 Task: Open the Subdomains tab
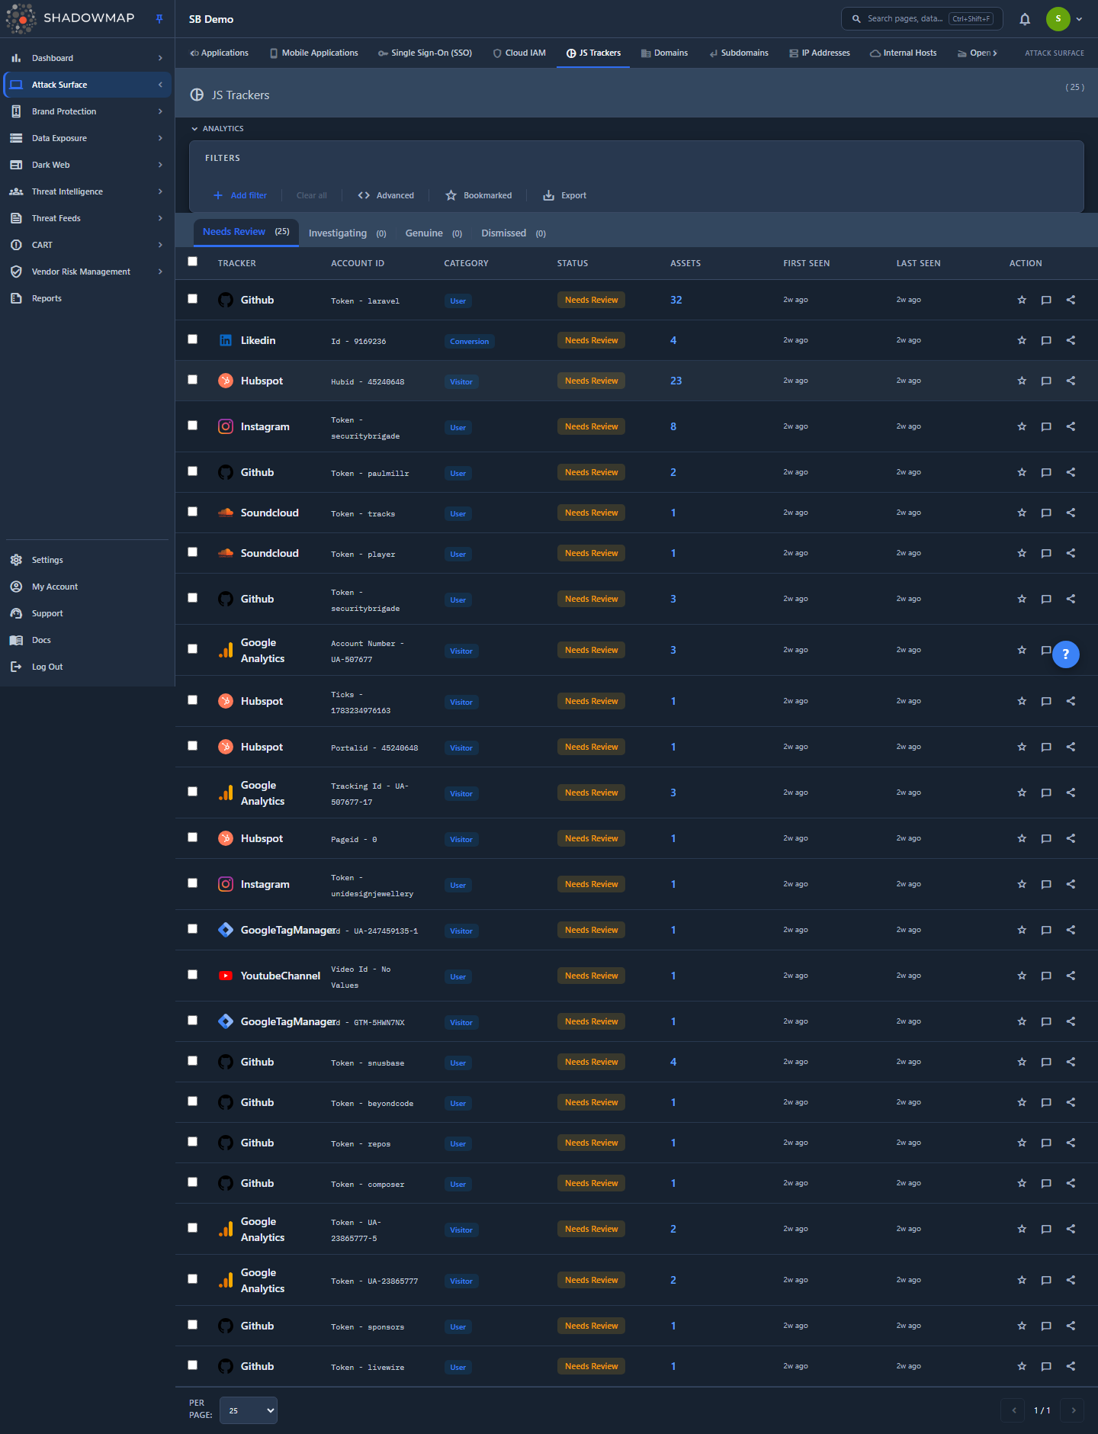(x=739, y=53)
